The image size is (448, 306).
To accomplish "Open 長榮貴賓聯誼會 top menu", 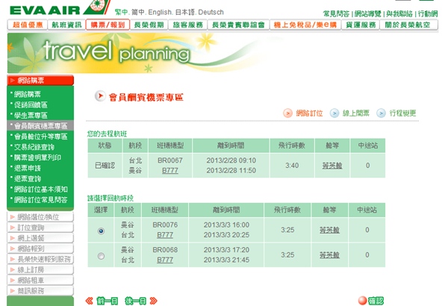I will 238,25.
